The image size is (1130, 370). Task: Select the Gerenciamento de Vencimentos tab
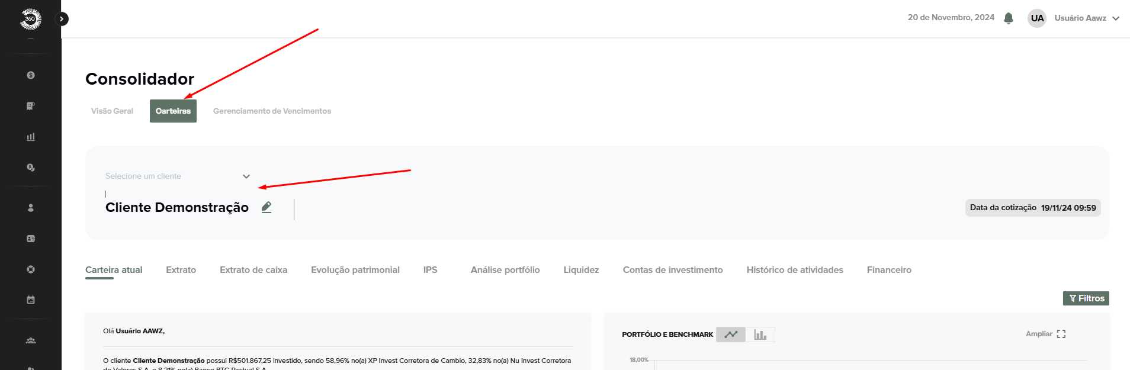pyautogui.click(x=272, y=111)
